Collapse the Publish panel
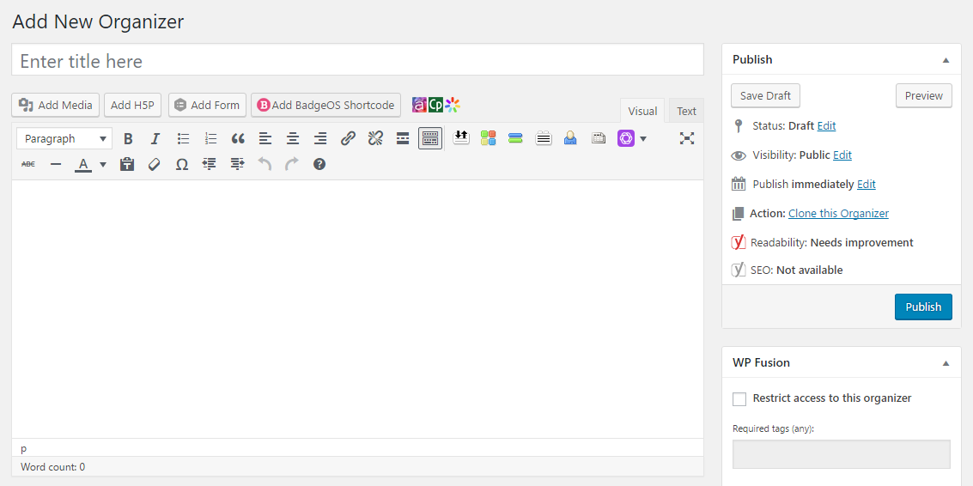973x486 pixels. (x=946, y=60)
